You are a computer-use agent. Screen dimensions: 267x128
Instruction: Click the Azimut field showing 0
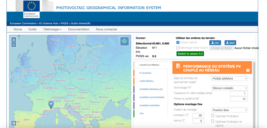point(198,121)
